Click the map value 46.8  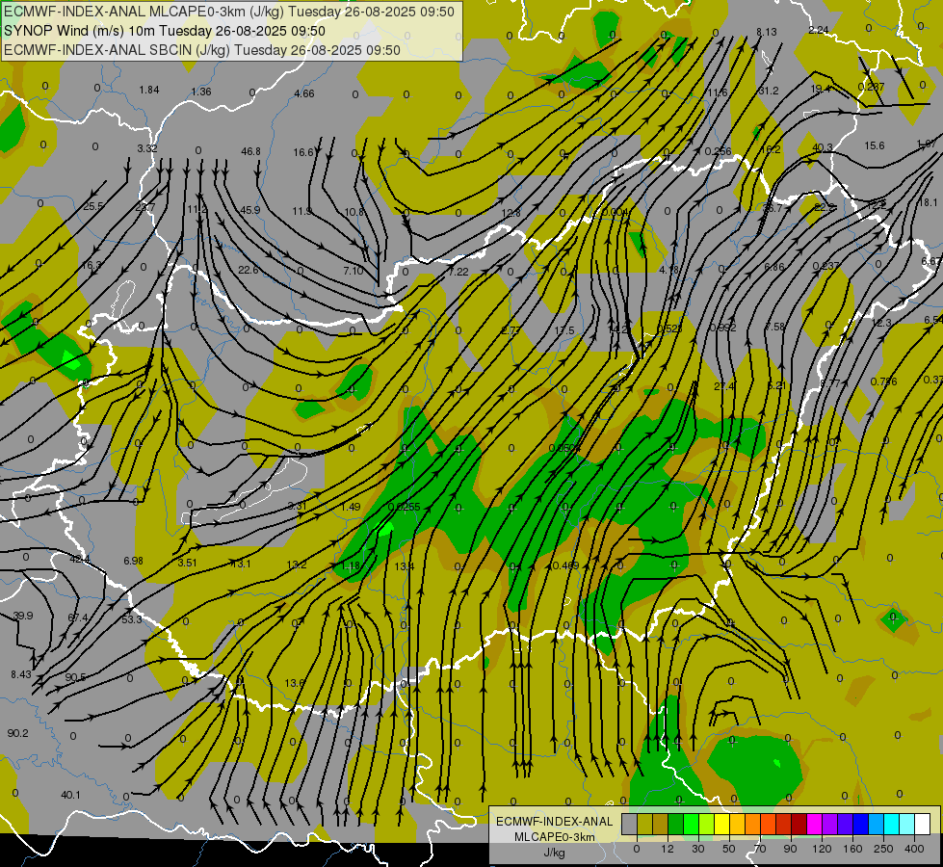click(x=250, y=151)
